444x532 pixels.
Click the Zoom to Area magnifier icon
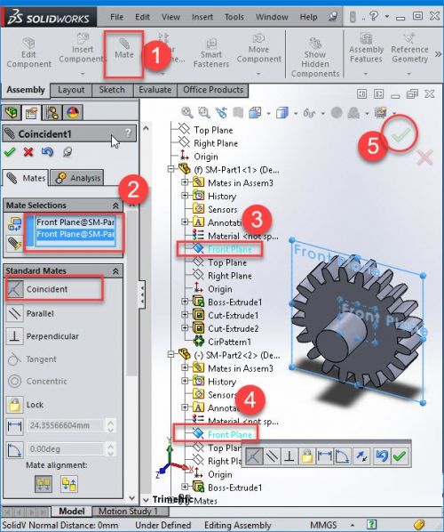[204, 112]
